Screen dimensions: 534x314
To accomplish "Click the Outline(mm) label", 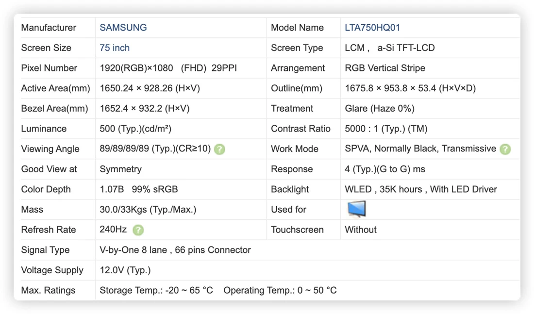I will [x=297, y=88].
